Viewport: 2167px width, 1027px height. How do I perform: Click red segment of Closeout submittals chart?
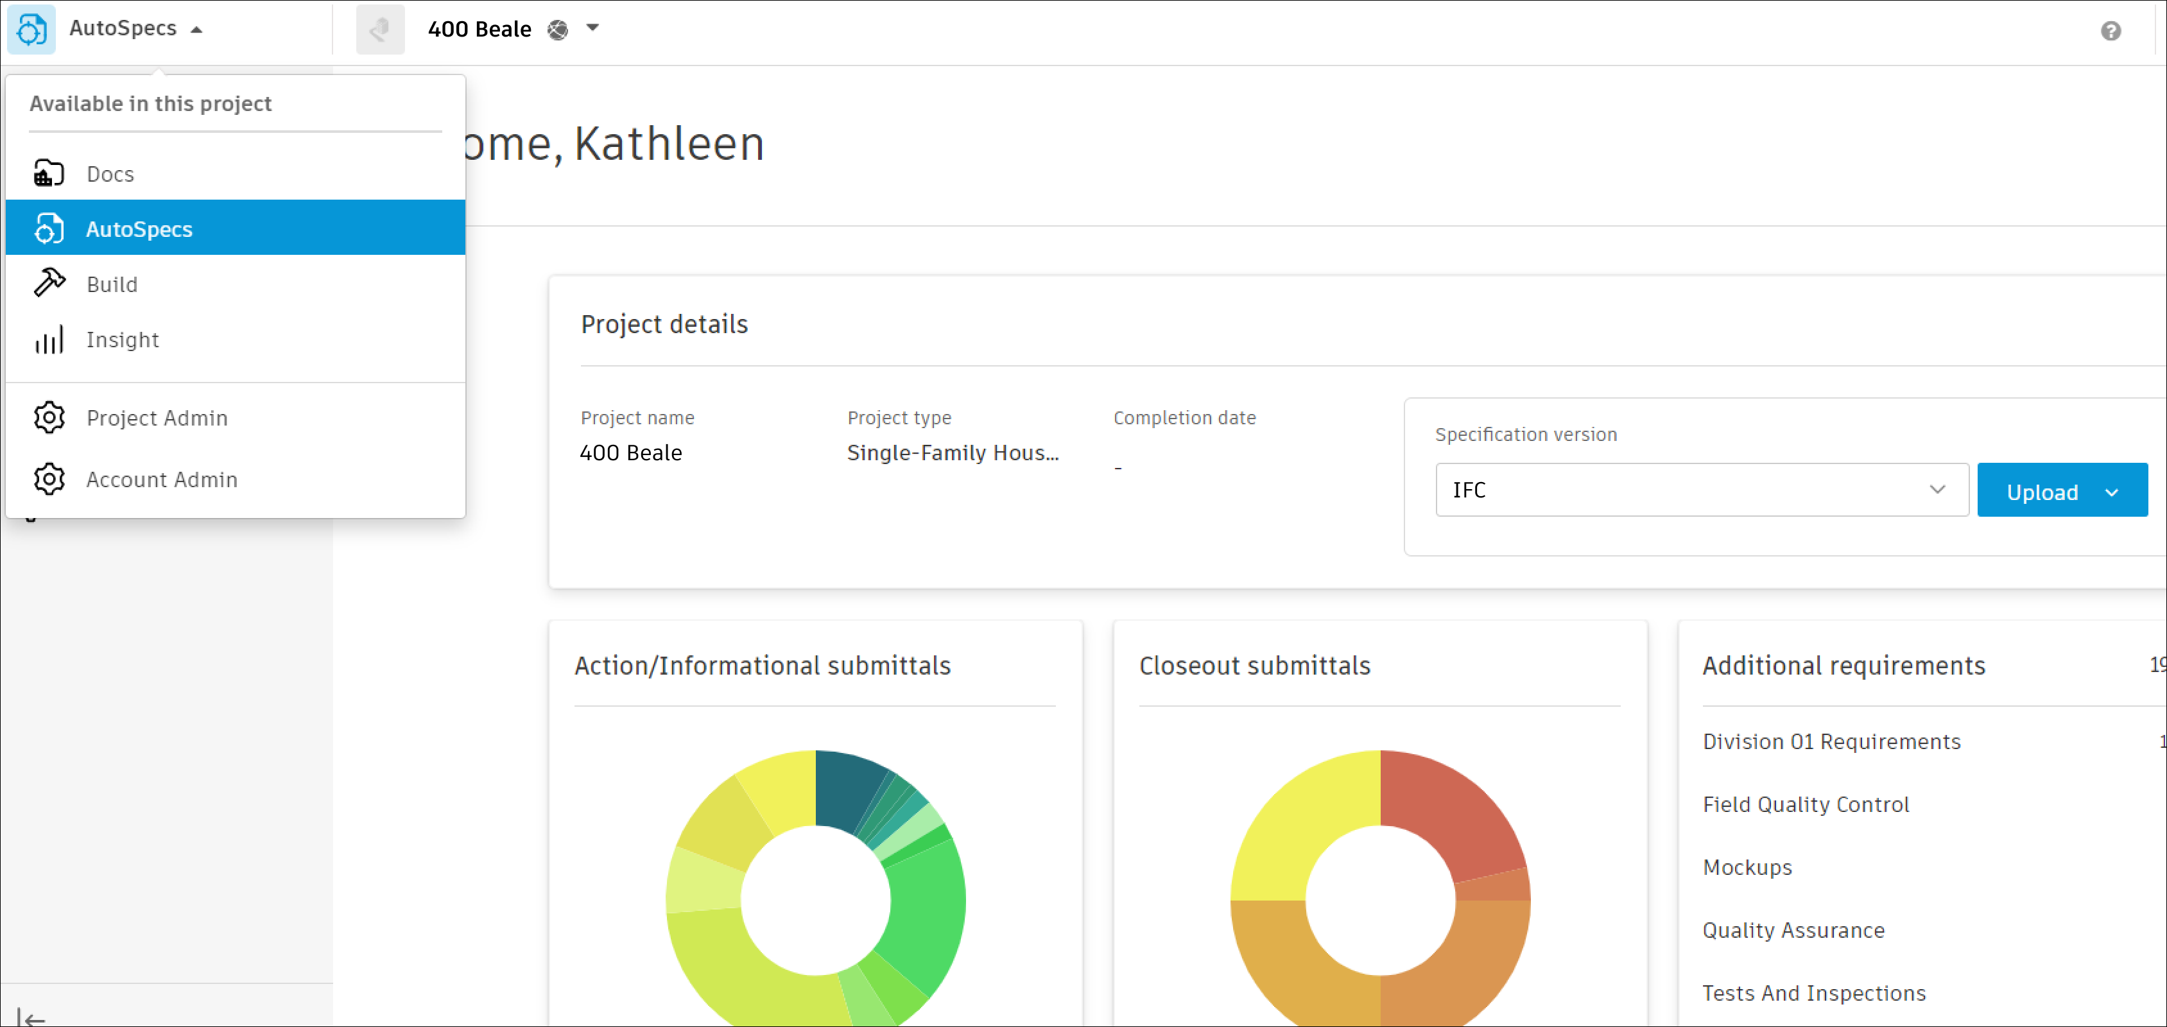coord(1447,807)
